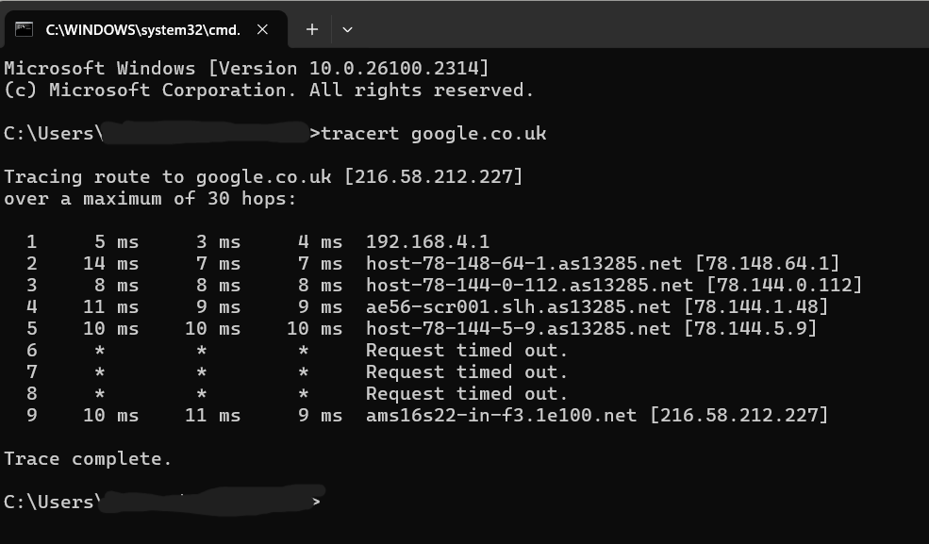Close the cmd.exe terminal tab
The image size is (929, 544).
[x=263, y=29]
